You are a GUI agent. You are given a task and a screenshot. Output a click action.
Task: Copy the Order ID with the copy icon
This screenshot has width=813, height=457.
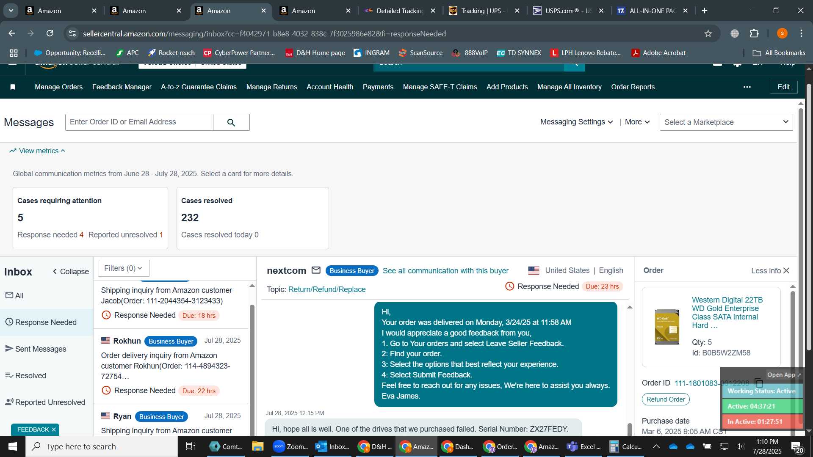759,383
